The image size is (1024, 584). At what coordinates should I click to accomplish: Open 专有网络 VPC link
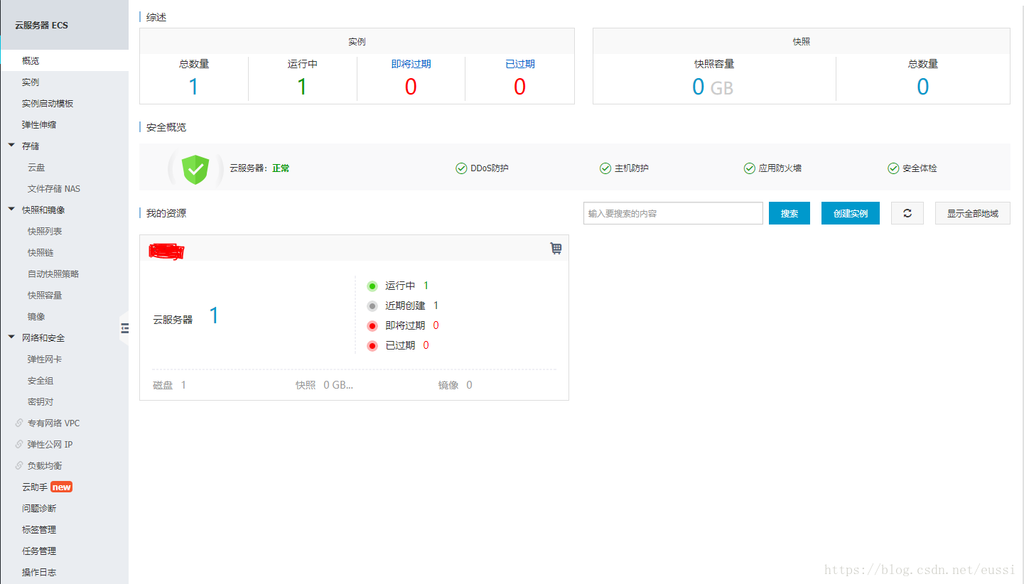53,423
